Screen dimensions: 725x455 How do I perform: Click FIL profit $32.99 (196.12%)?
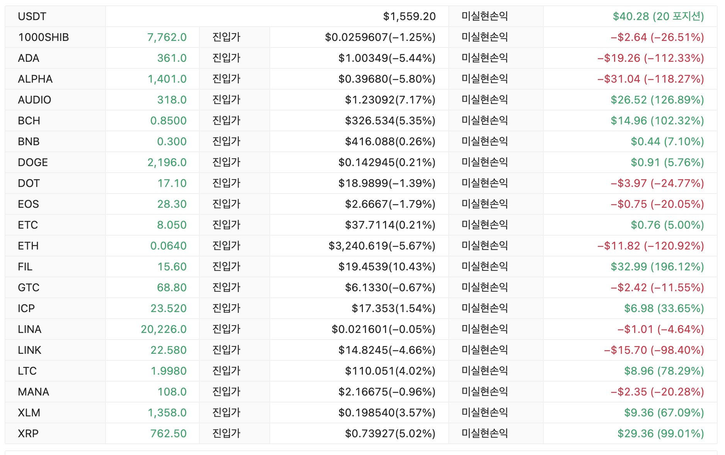(657, 267)
